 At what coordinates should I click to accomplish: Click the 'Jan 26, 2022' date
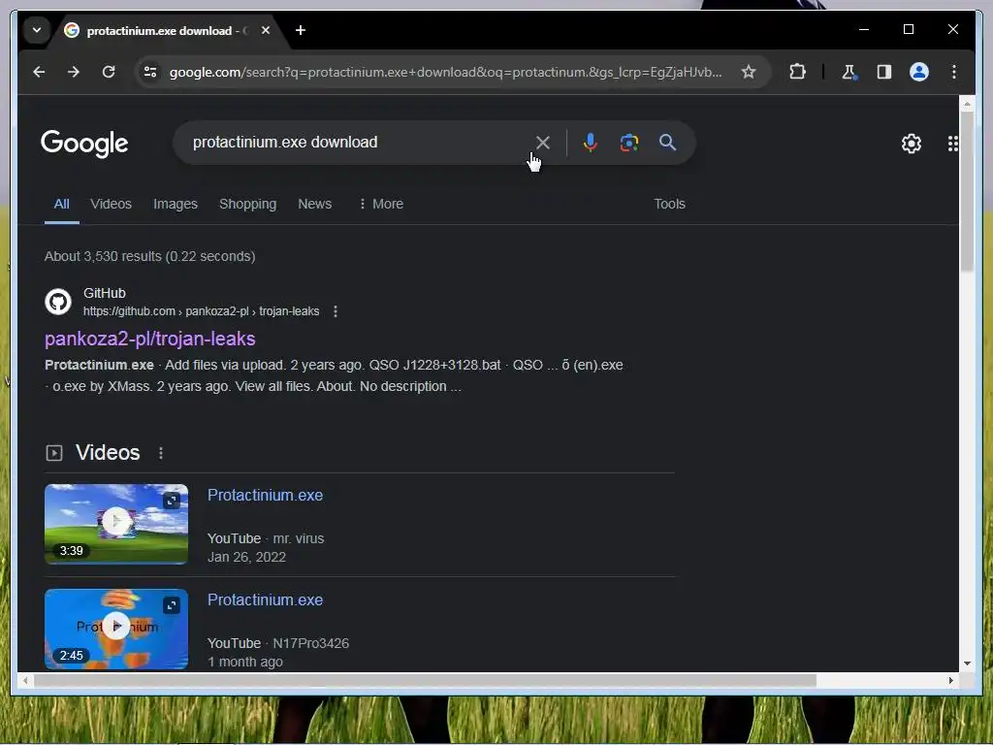pos(246,557)
